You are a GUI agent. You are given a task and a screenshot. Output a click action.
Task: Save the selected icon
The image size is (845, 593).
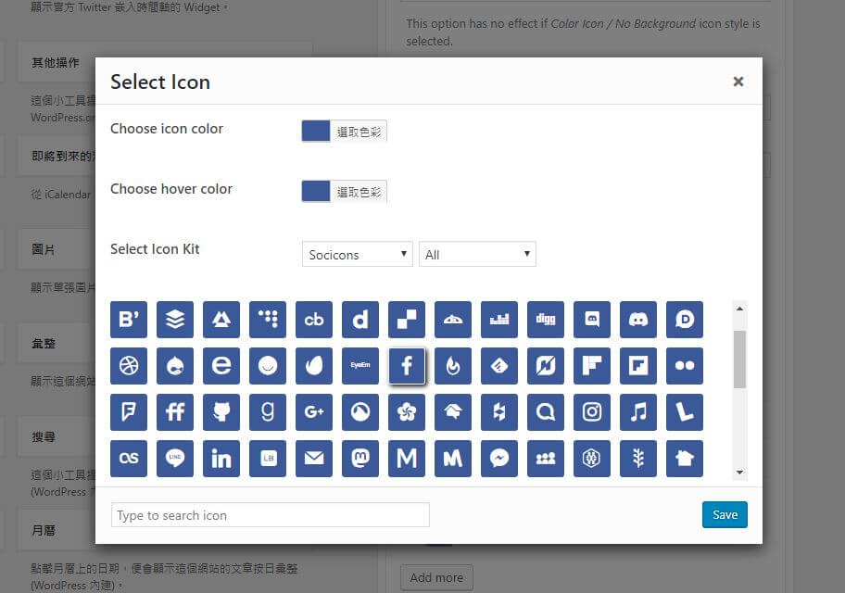(725, 515)
